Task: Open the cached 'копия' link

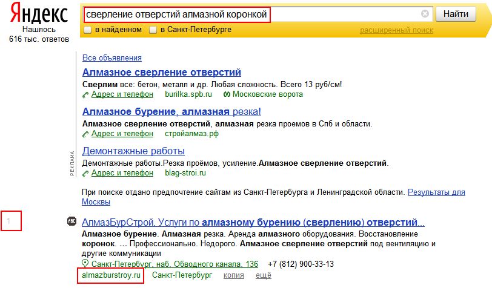Action: [x=234, y=275]
